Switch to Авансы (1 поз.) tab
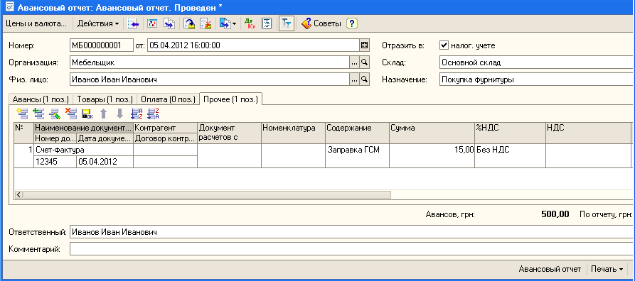The width and height of the screenshot is (635, 281). click(41, 99)
